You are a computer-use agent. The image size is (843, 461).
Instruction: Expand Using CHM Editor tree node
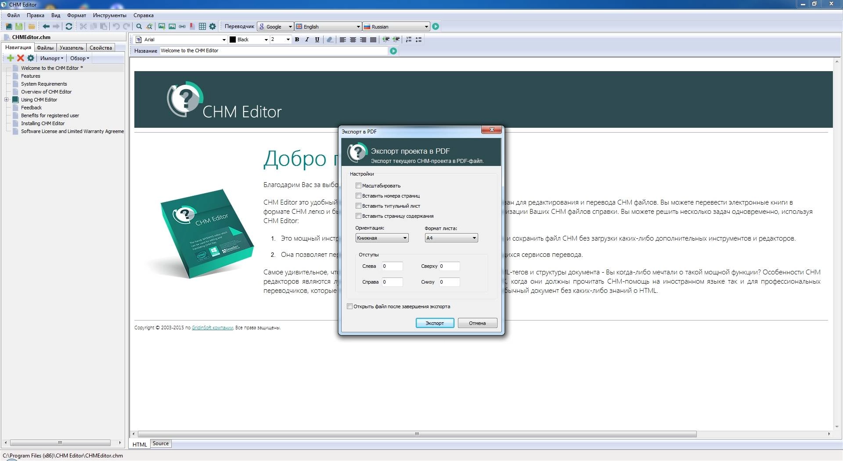coord(7,100)
